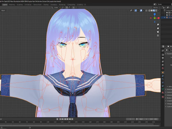
Task: Toggle proportional editing
Action: coord(73,8)
